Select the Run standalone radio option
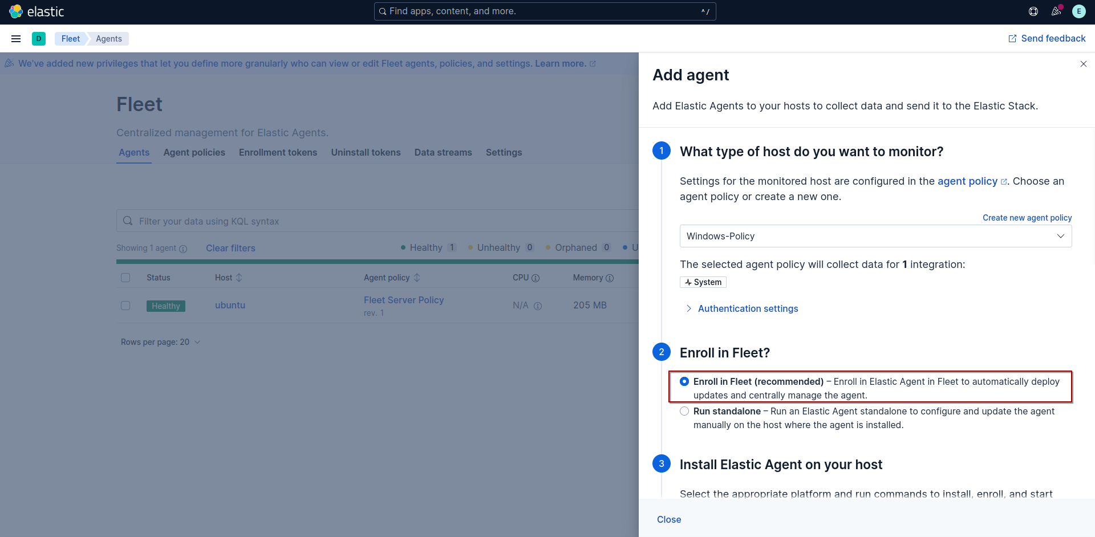Image resolution: width=1095 pixels, height=537 pixels. [x=684, y=411]
